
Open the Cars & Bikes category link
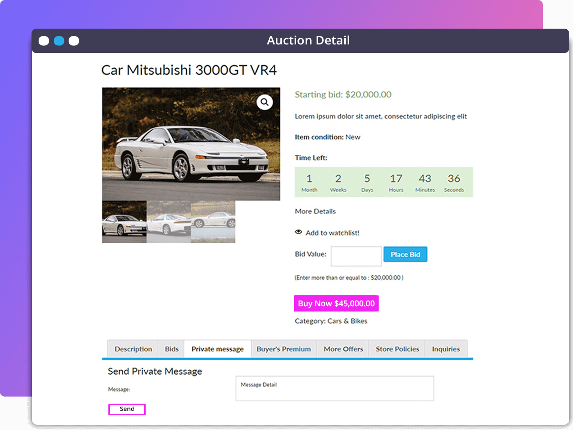pos(348,321)
